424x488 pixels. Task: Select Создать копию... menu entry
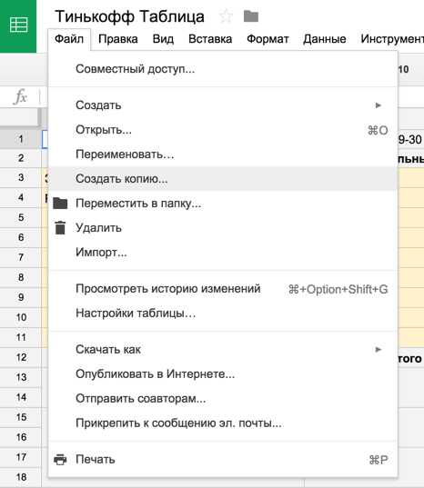pos(223,179)
